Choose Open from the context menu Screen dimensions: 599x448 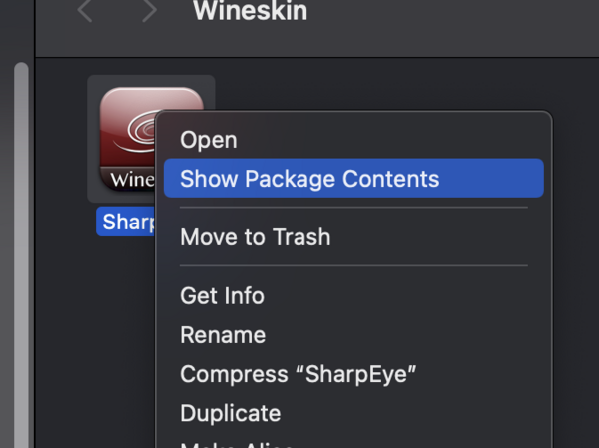click(208, 141)
